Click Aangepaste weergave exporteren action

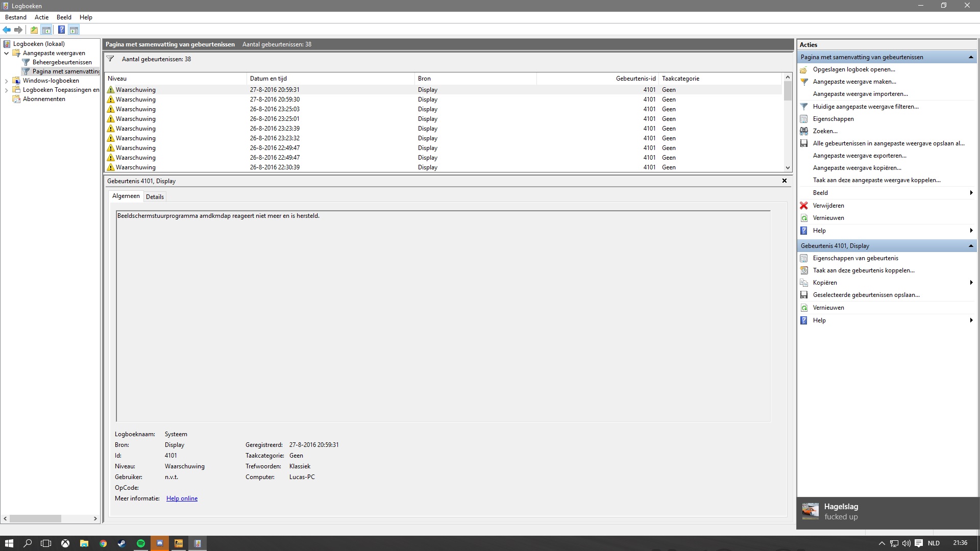pyautogui.click(x=860, y=156)
